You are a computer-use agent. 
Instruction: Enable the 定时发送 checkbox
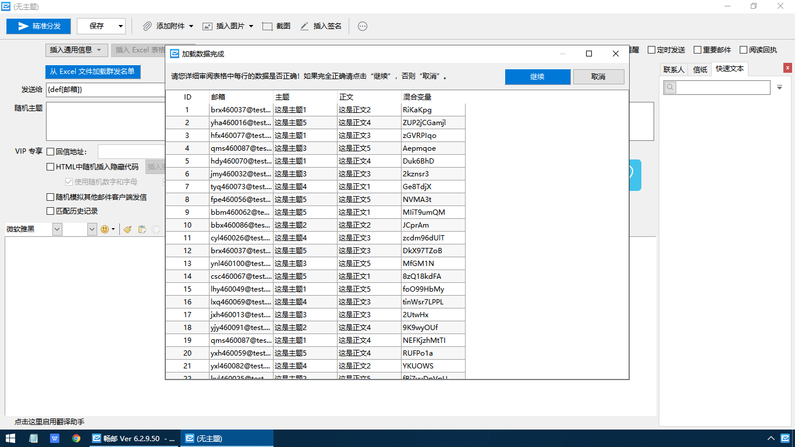point(652,50)
